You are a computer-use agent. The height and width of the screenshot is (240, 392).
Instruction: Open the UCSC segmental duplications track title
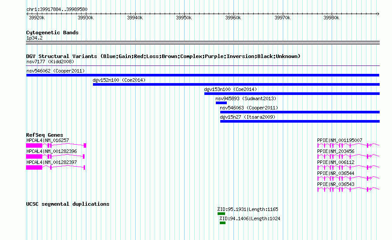[x=68, y=204]
